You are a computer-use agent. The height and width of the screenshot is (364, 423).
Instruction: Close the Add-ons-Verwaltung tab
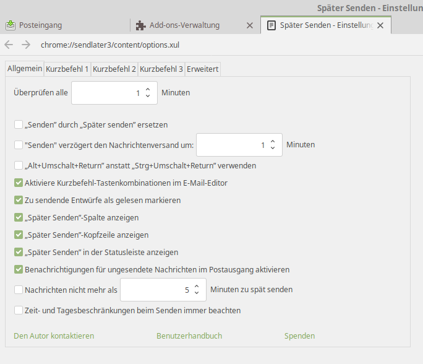coord(250,25)
